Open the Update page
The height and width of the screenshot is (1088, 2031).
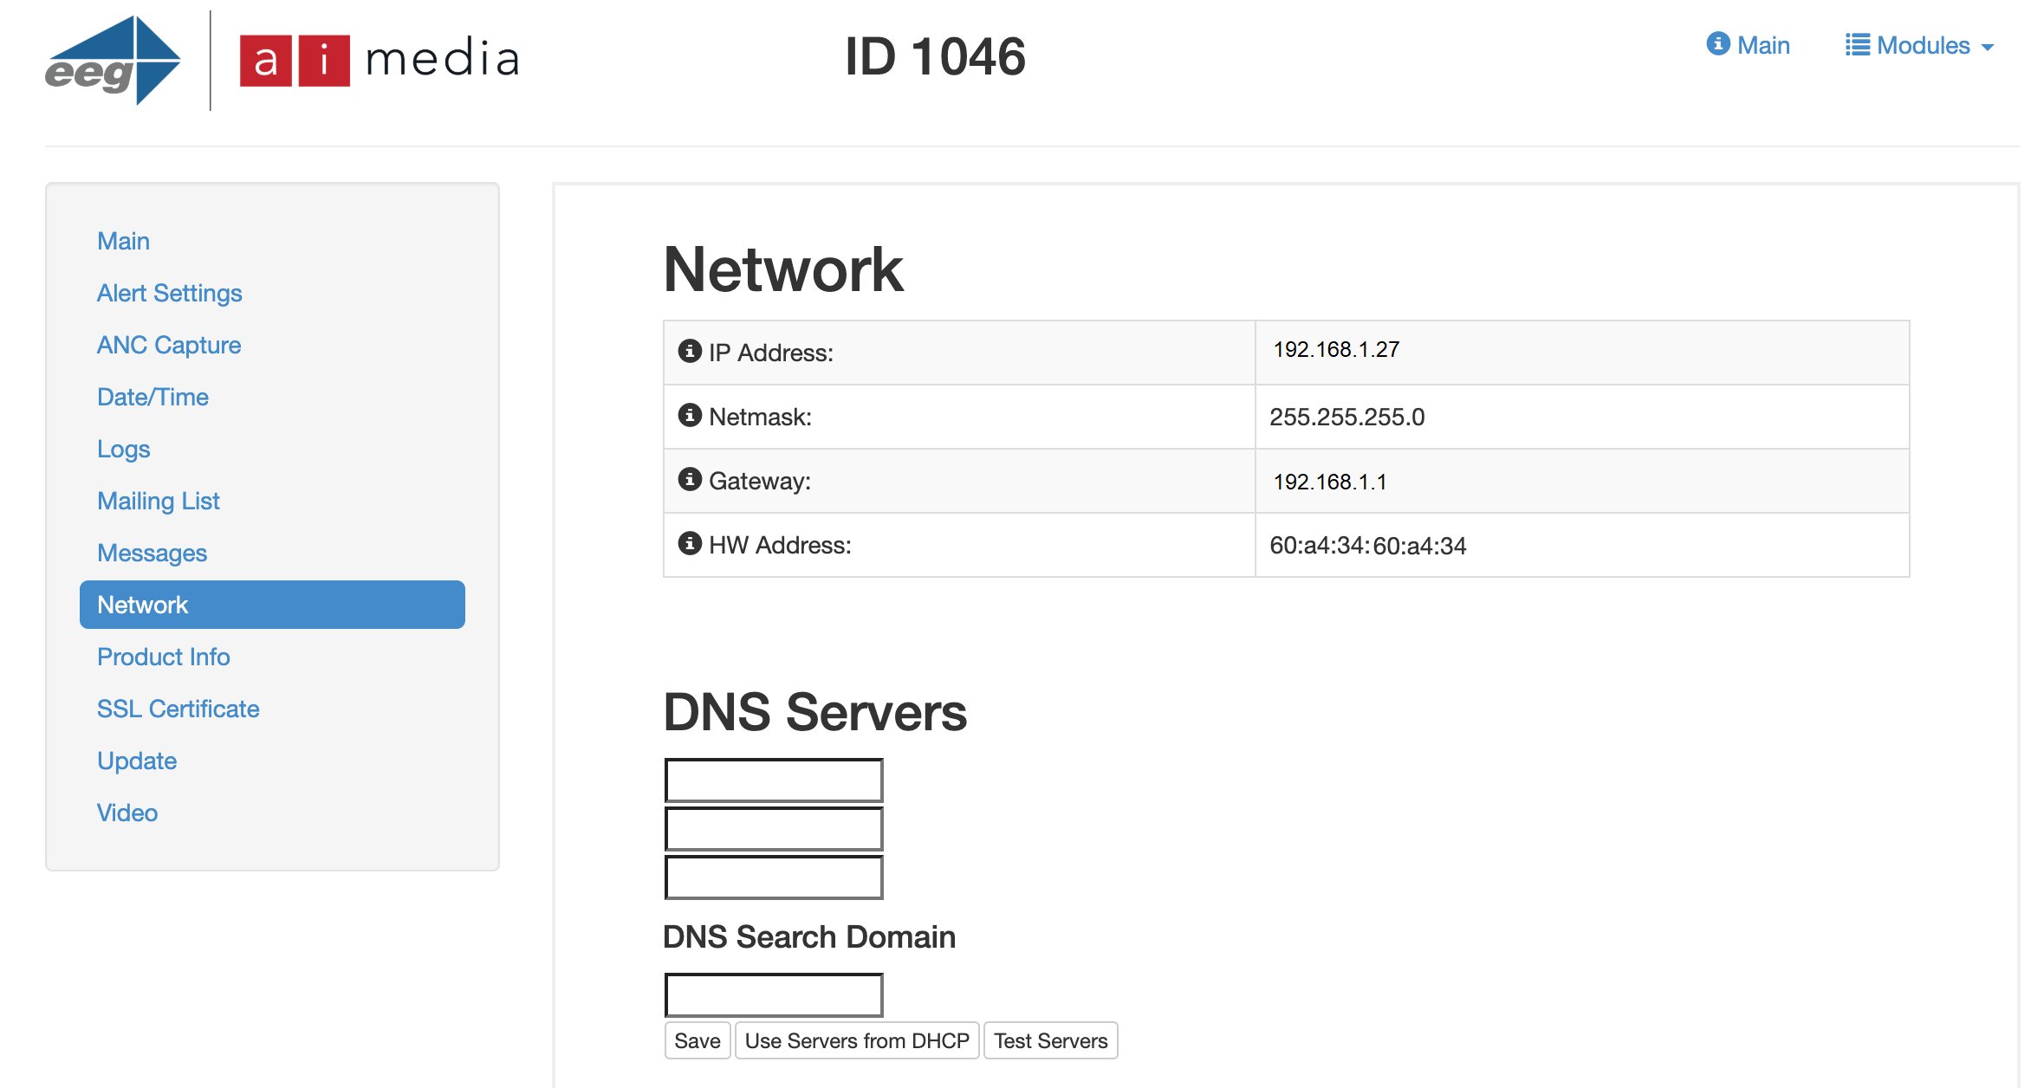coord(137,761)
